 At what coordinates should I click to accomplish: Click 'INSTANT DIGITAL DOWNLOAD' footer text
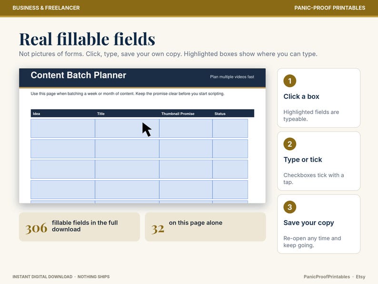pos(42,277)
